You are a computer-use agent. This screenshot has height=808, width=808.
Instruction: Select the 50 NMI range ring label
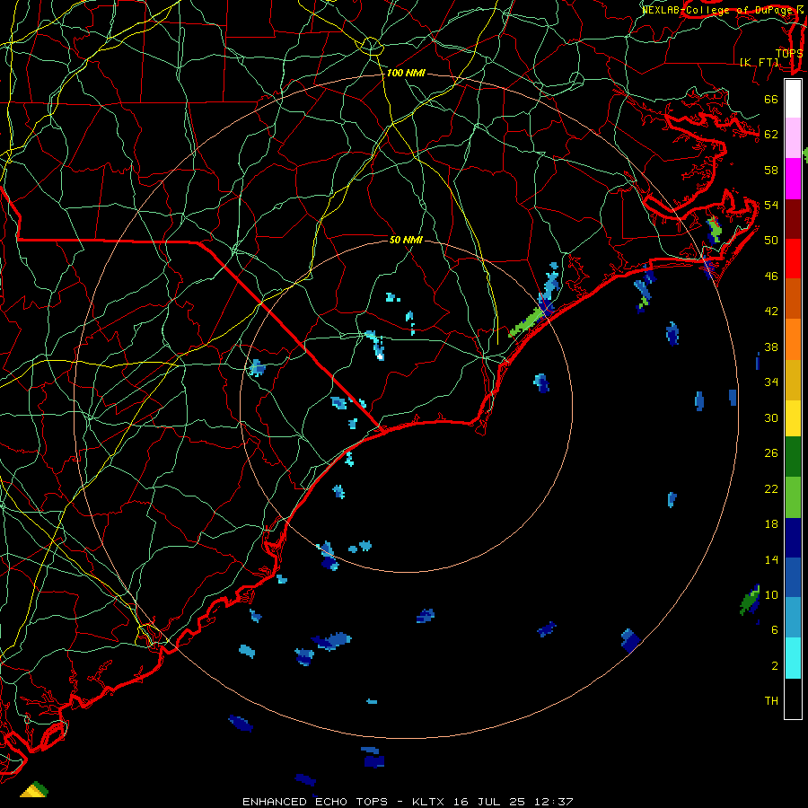click(406, 240)
